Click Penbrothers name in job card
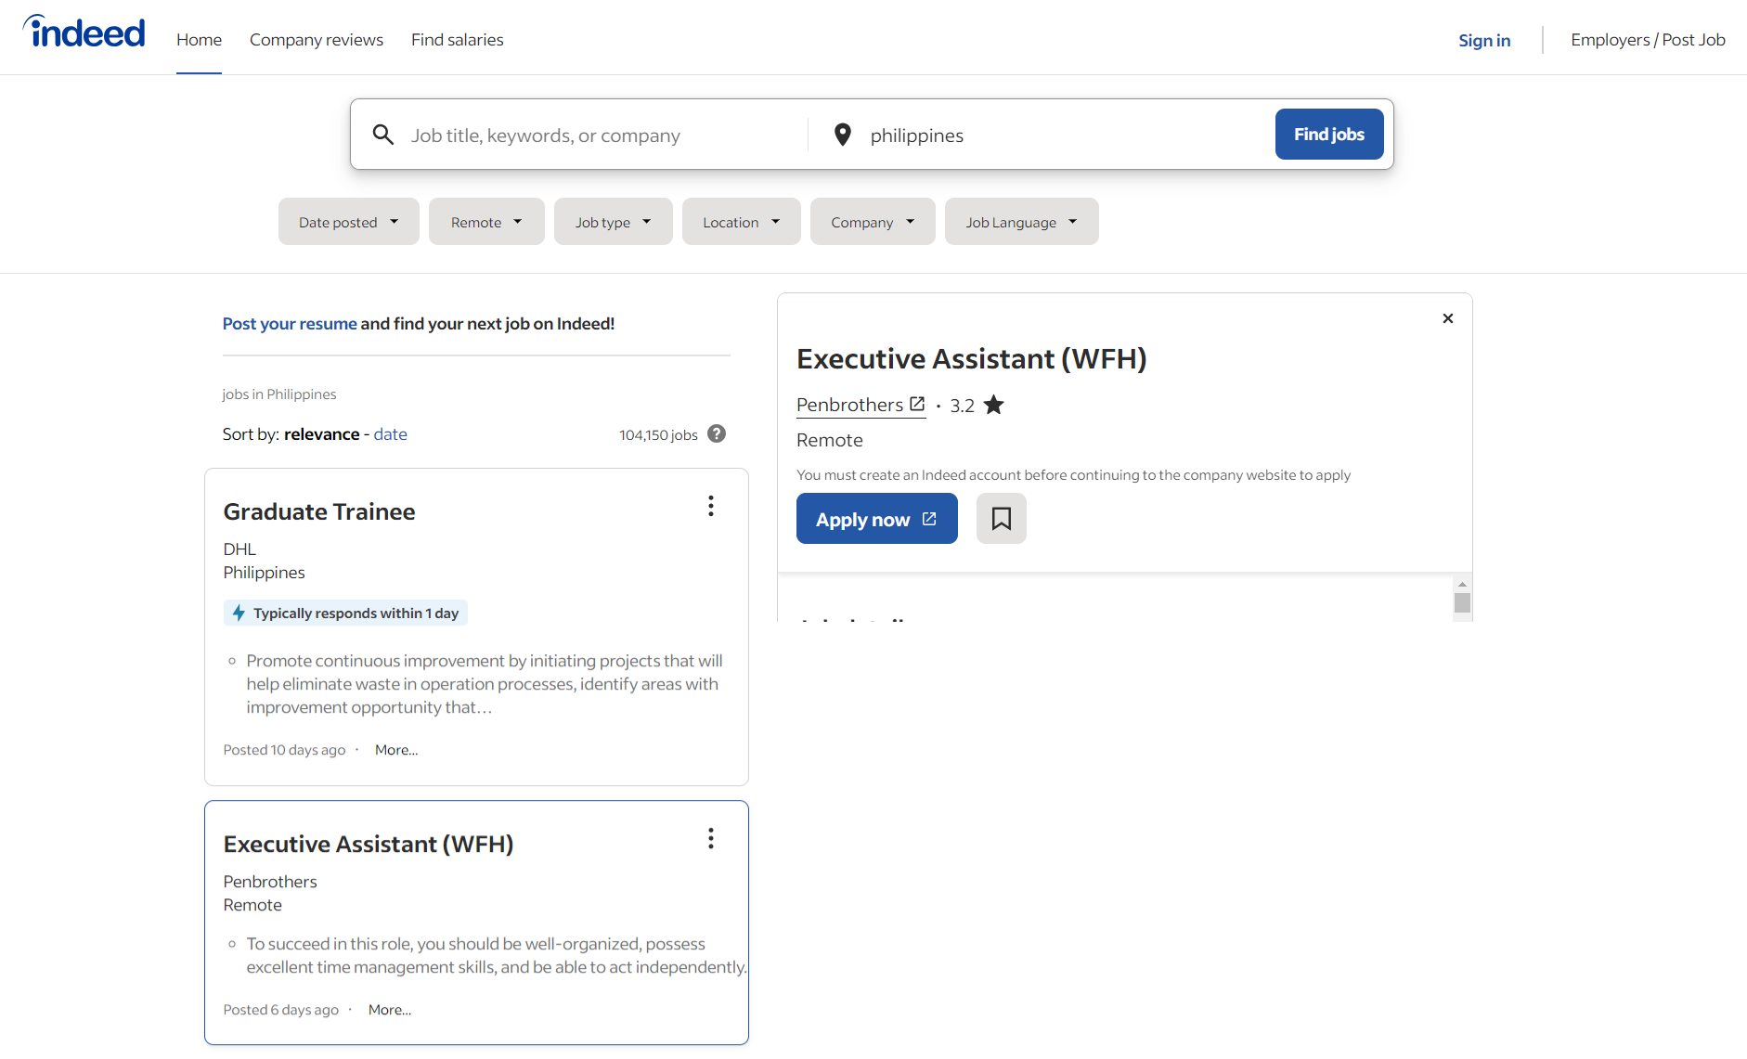Image resolution: width=1747 pixels, height=1059 pixels. tap(270, 882)
